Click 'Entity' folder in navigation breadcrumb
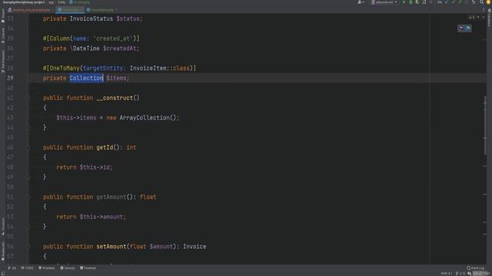Viewport: 492px width, 276px height. [61, 2]
